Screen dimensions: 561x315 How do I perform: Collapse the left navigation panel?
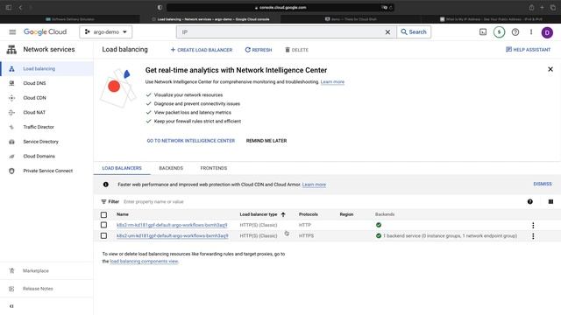(11, 306)
